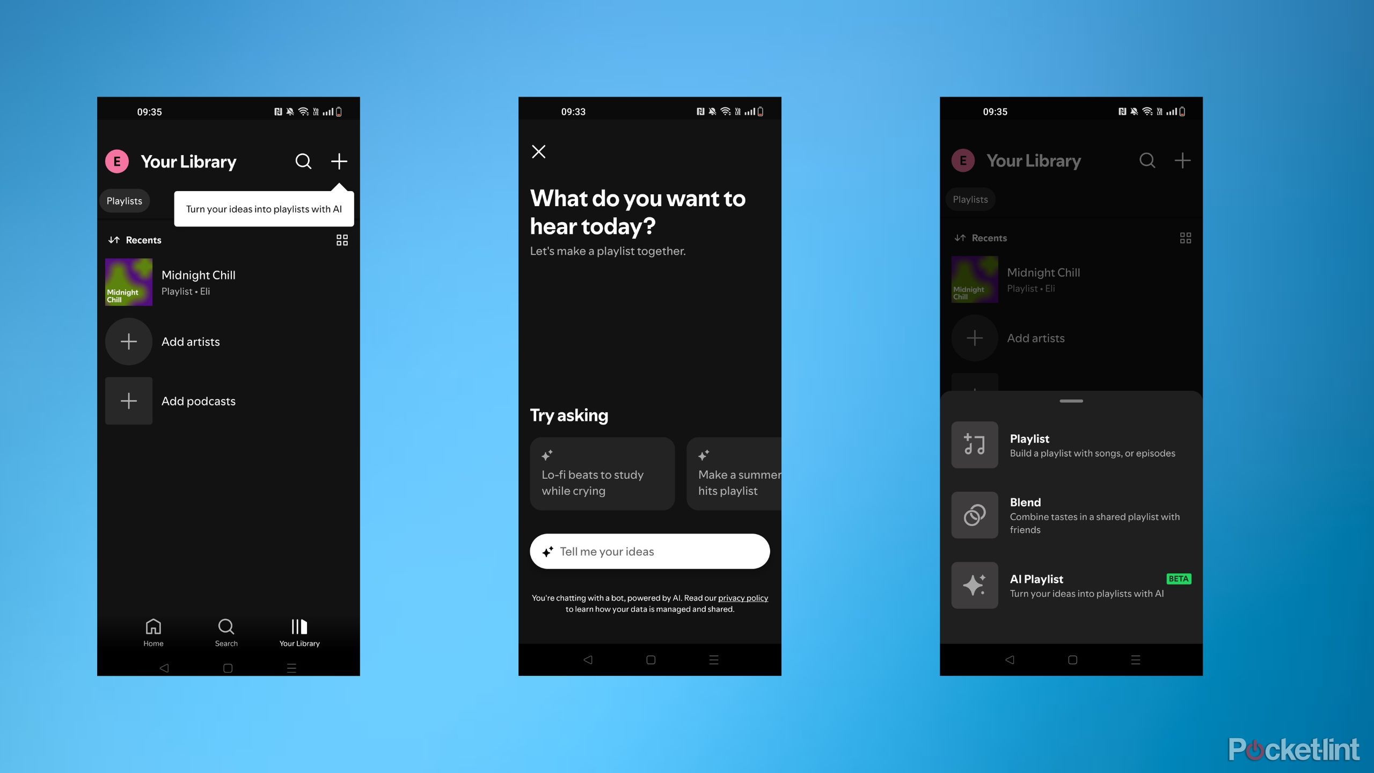
Task: Click the Recents sort toggle arrow
Action: point(114,239)
